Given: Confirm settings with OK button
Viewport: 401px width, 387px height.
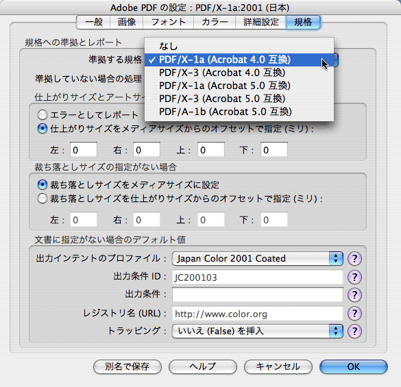Looking at the screenshot, I should [x=354, y=367].
